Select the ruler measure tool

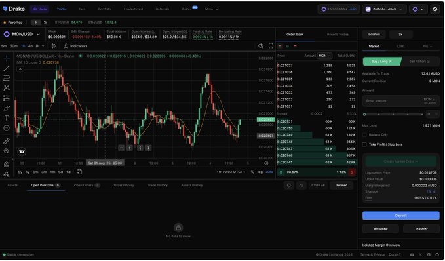click(x=7, y=141)
